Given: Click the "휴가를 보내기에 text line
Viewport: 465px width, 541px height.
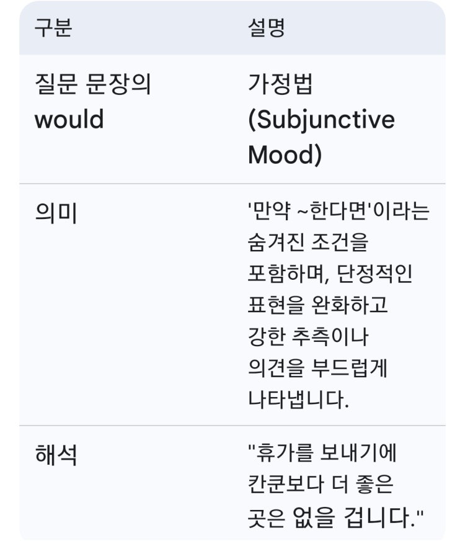Looking at the screenshot, I should tap(322, 453).
